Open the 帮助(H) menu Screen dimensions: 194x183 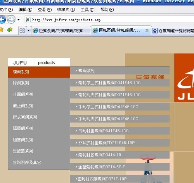107,10
